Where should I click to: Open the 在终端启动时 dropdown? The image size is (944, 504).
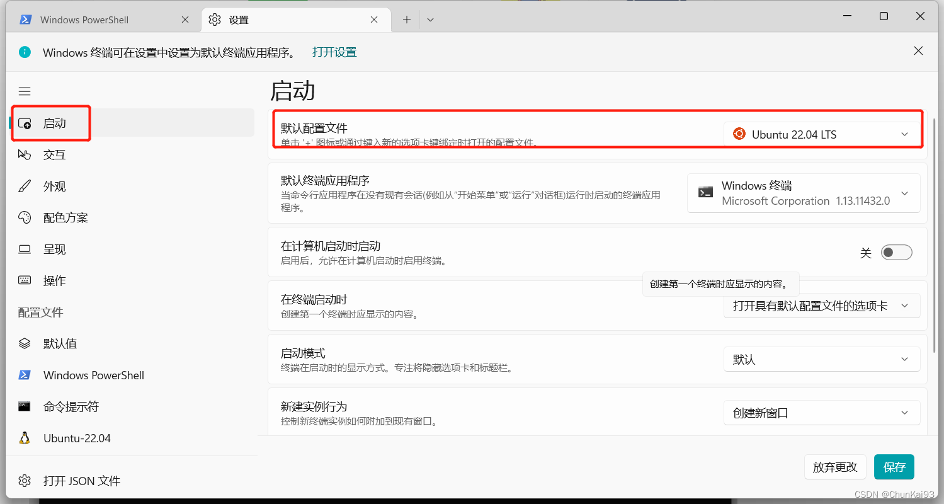[822, 306]
